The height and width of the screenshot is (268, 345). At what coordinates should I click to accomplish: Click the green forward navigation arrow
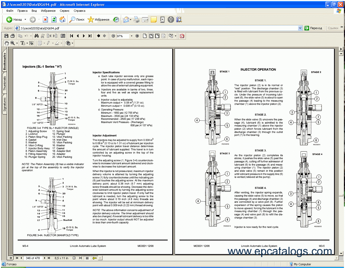point(32,20)
